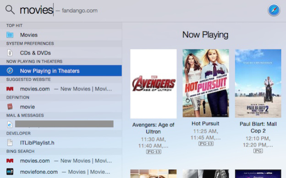Click the moviefone.com icon
The width and height of the screenshot is (286, 178).
[10, 172]
